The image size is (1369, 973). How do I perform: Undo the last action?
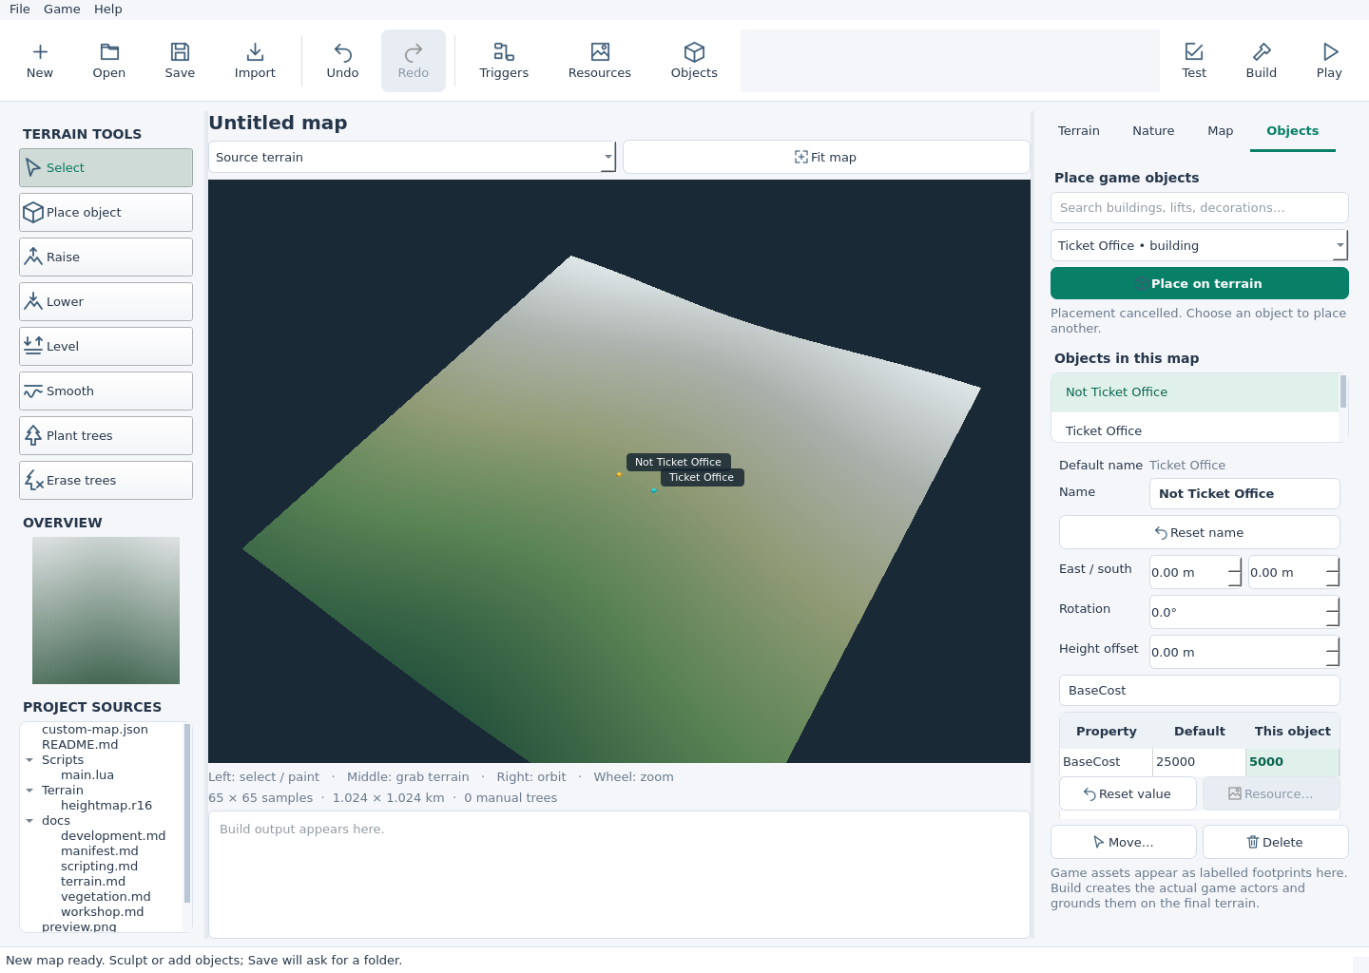pos(343,61)
